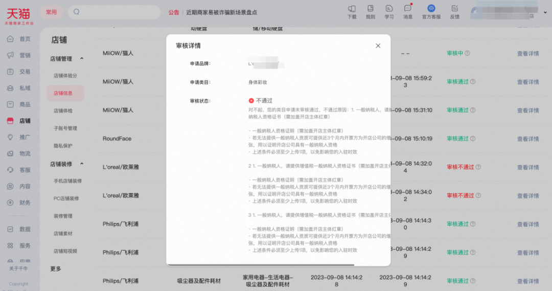Open the 反馈 feedback icon
552x291 pixels.
tap(454, 9)
